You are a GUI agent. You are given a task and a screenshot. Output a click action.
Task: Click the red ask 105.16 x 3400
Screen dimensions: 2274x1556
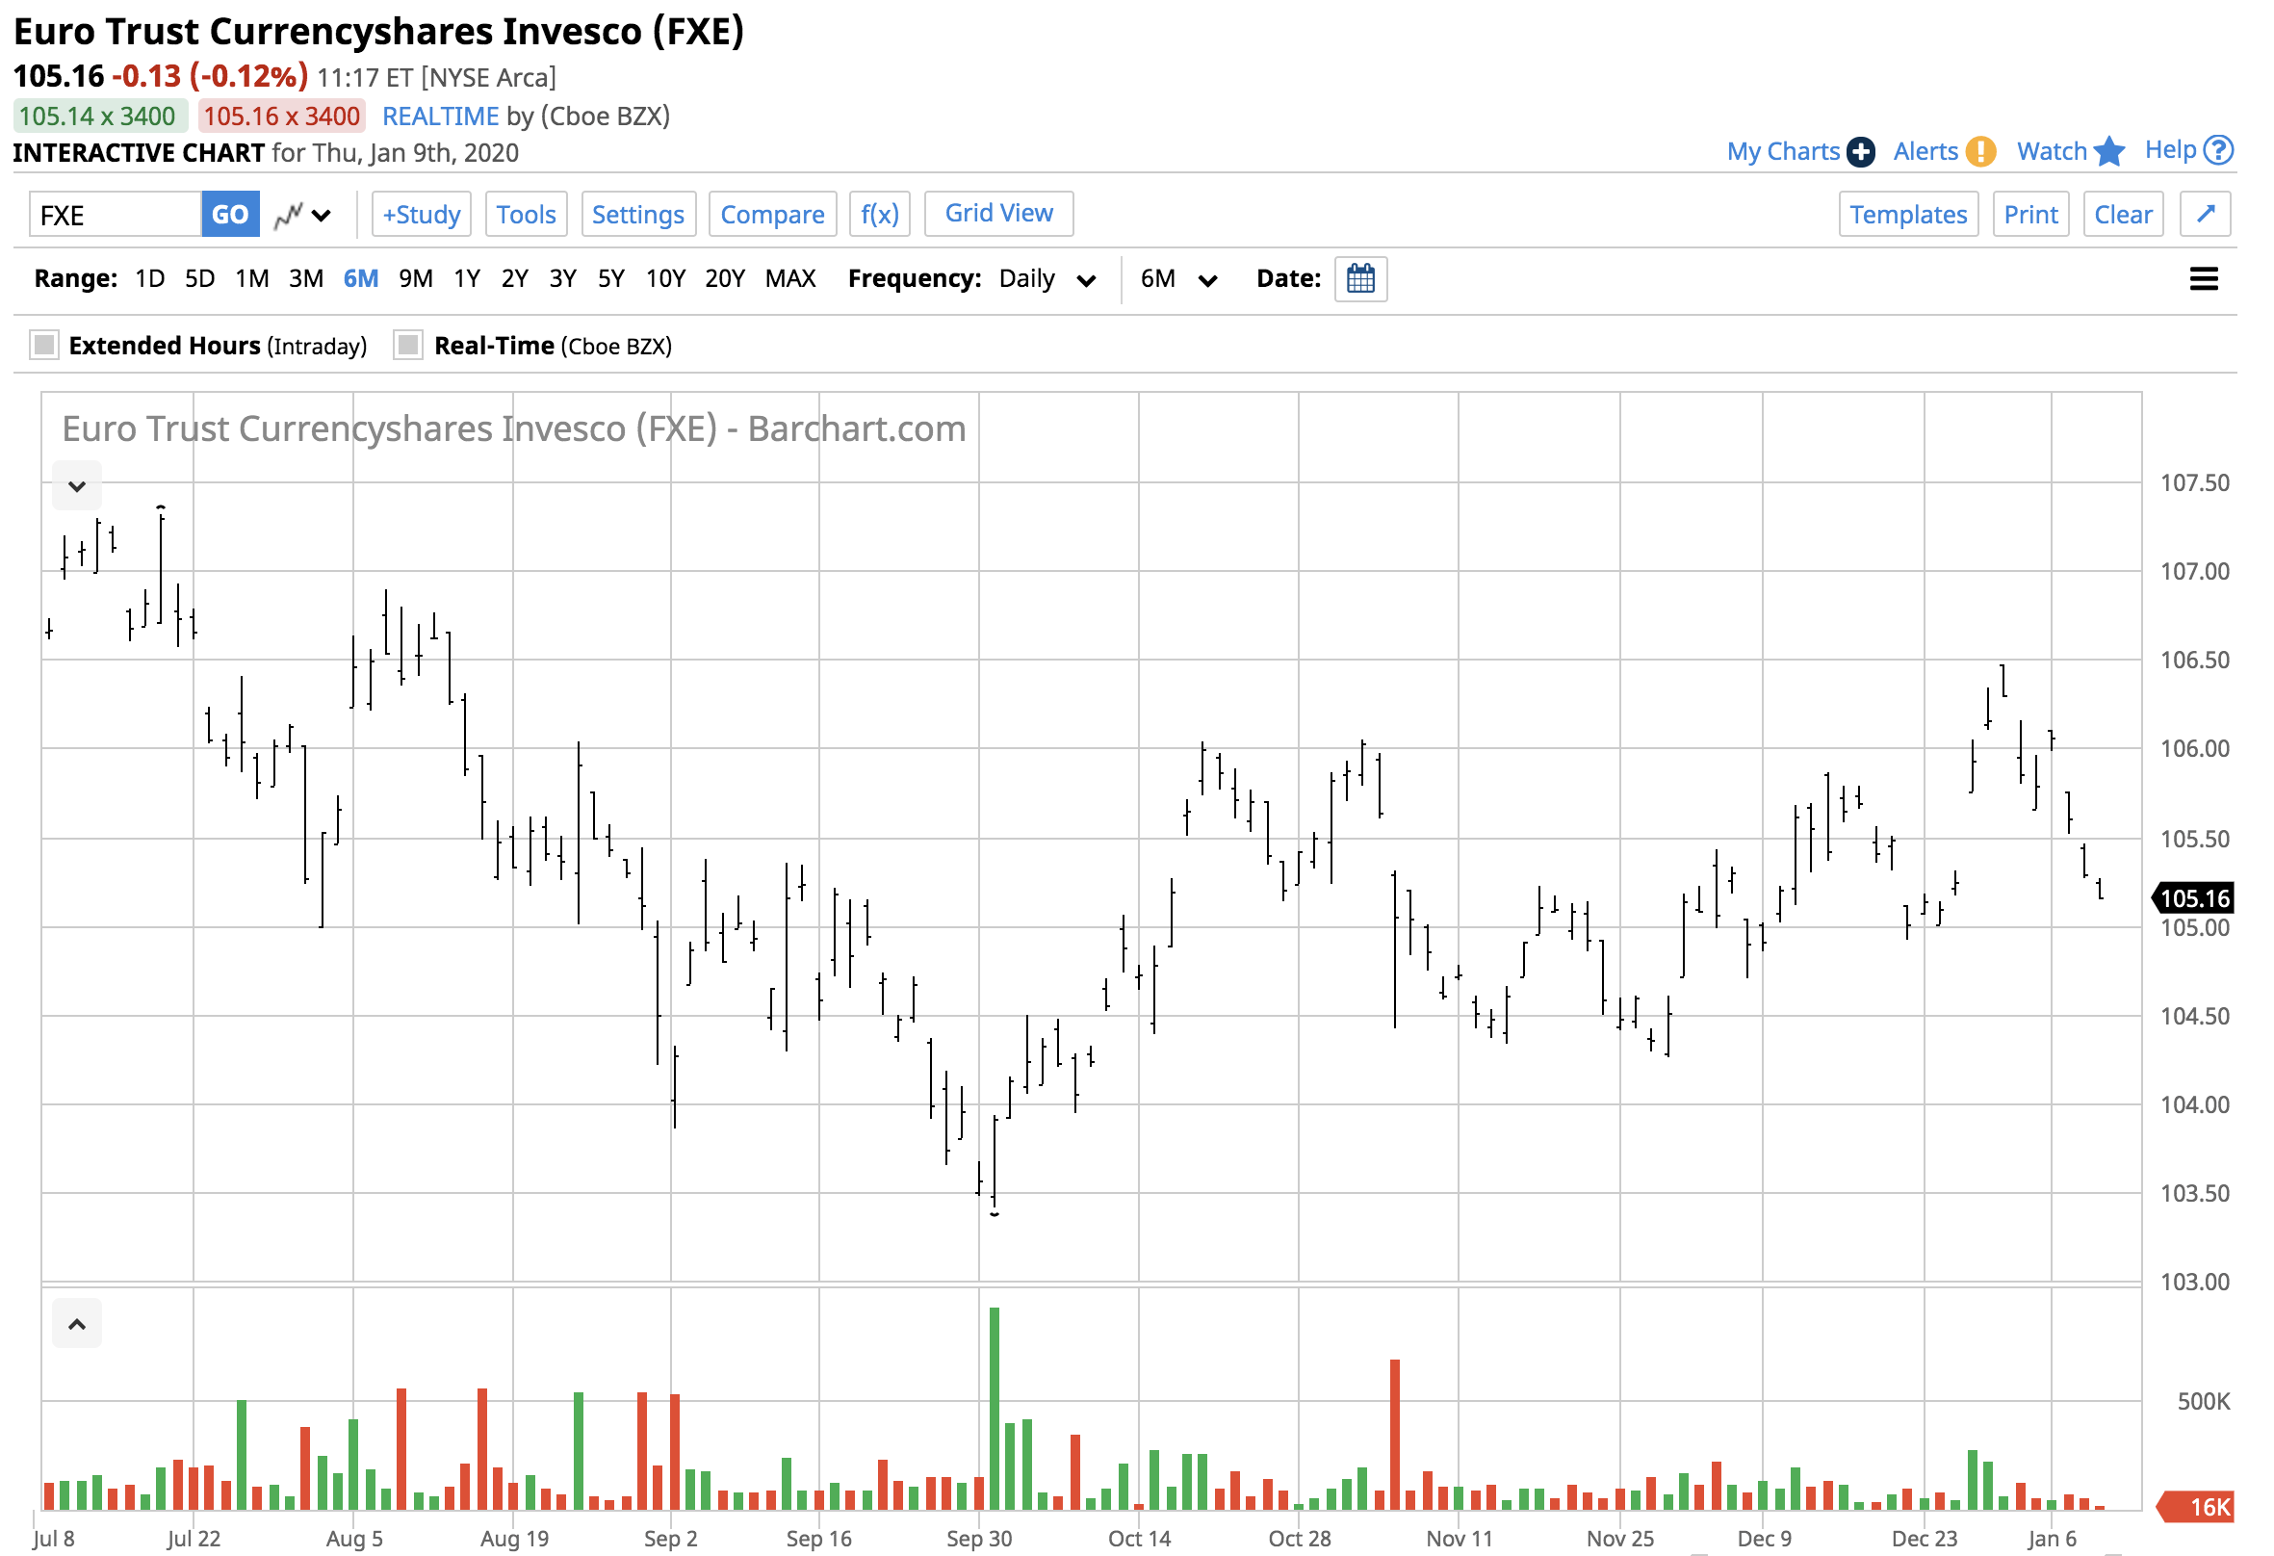pyautogui.click(x=284, y=117)
